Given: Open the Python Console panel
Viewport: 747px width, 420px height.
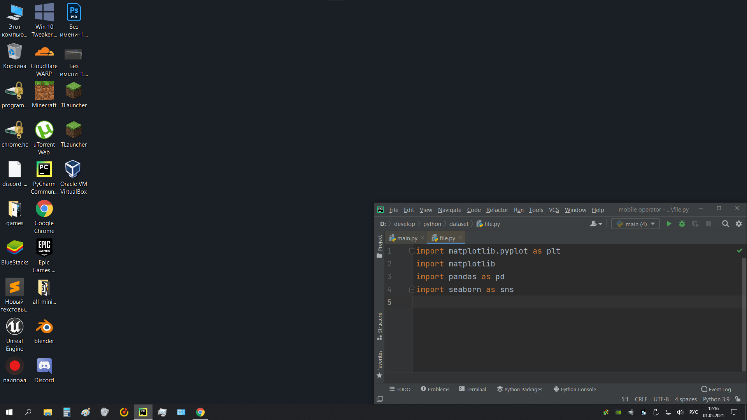Looking at the screenshot, I should click(x=574, y=389).
